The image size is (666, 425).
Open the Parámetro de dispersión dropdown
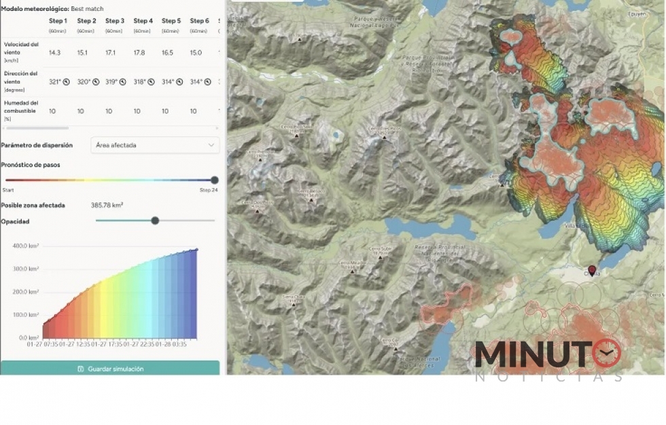coord(155,145)
